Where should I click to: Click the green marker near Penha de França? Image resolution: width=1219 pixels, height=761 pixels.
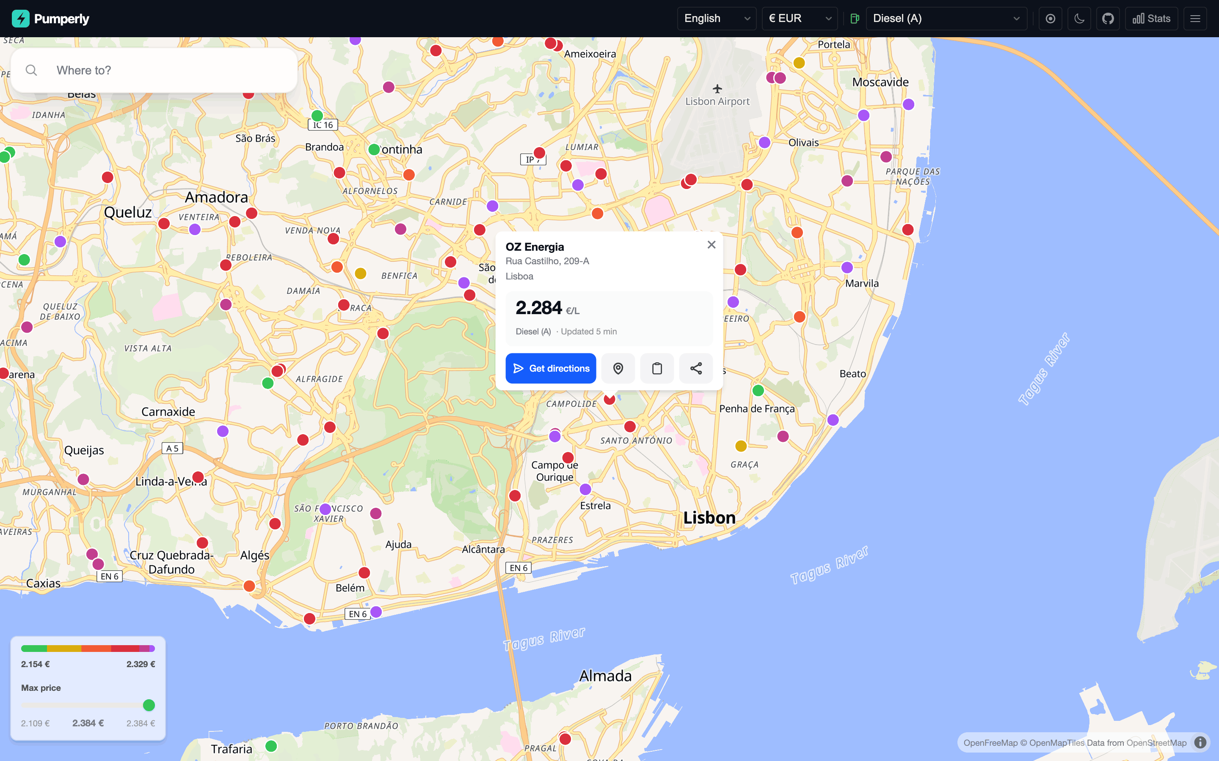click(x=758, y=390)
